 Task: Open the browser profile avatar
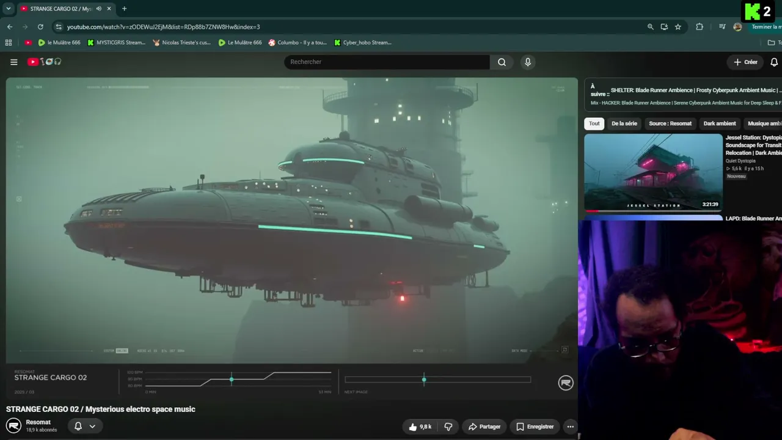(x=737, y=27)
